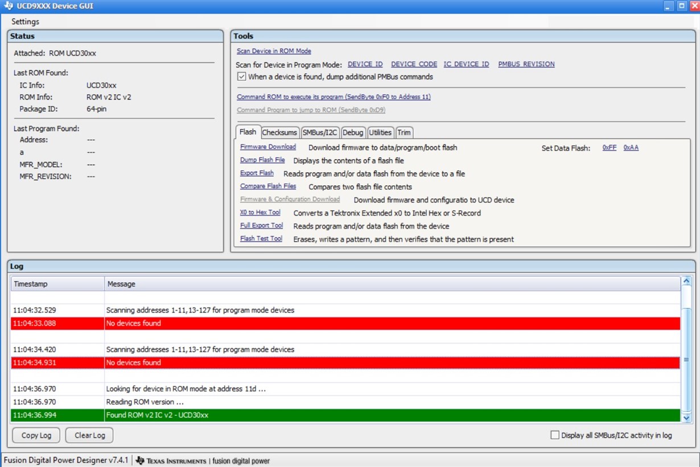Click 'Attached: ROM UCD30xx' status text
The width and height of the screenshot is (700, 467).
[x=55, y=53]
